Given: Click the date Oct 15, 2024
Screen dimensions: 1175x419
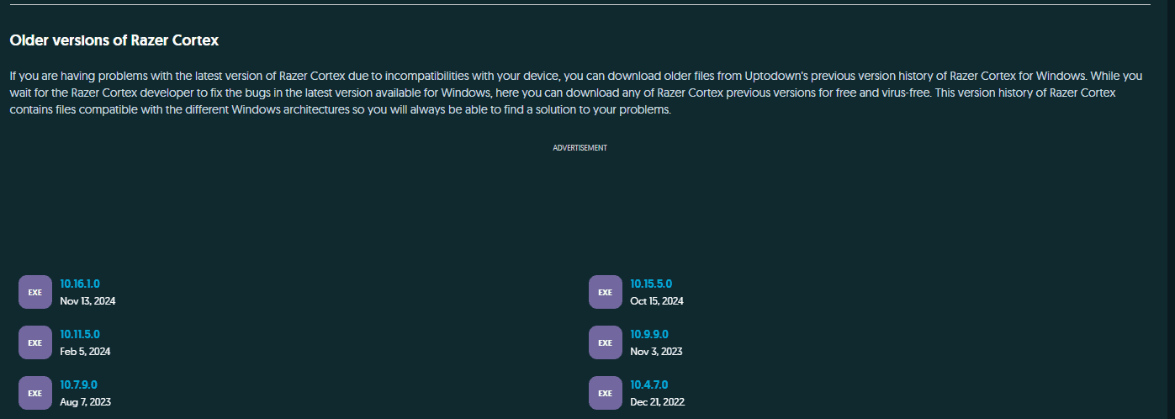Looking at the screenshot, I should coord(657,301).
